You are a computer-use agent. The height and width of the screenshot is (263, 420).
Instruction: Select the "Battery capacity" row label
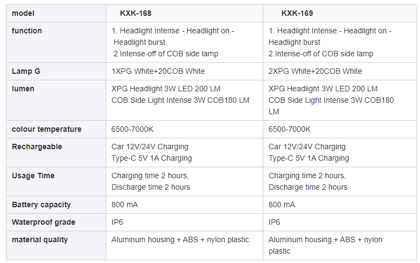click(42, 204)
